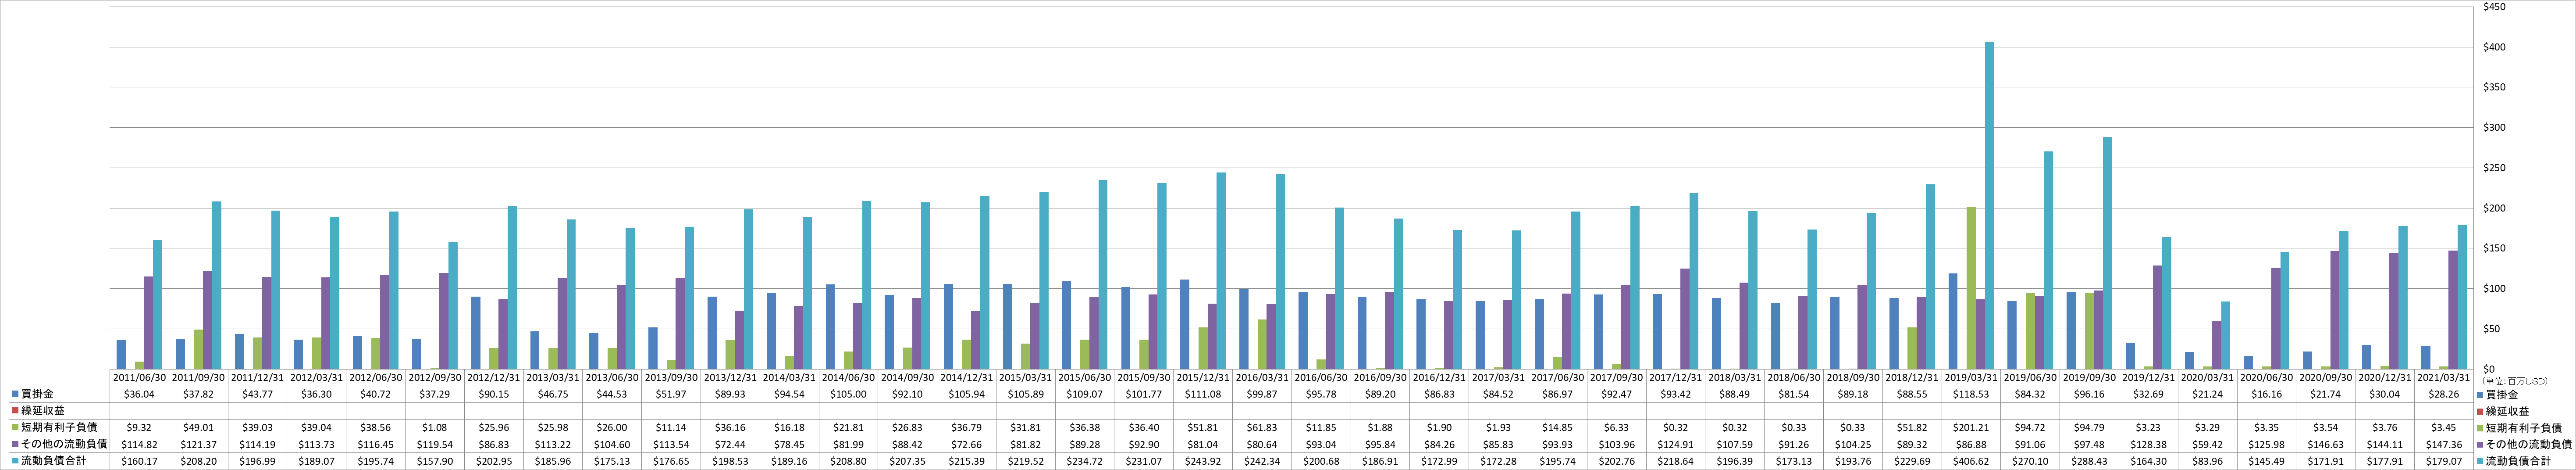
Task: Click the $9.32 short-term debt cell
Action: click(x=139, y=427)
